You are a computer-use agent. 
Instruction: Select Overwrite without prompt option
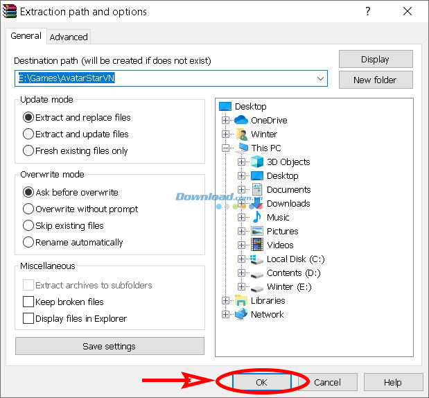80,209
